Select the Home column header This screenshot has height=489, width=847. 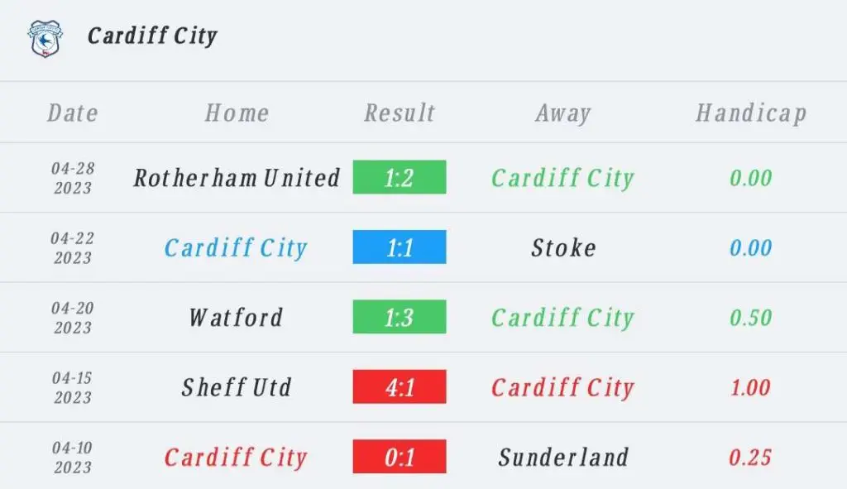pyautogui.click(x=237, y=113)
